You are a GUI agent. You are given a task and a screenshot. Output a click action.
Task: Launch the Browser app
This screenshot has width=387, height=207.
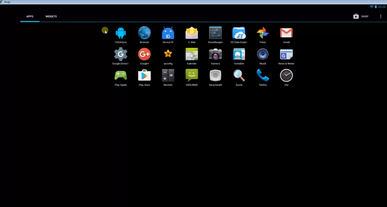[144, 33]
